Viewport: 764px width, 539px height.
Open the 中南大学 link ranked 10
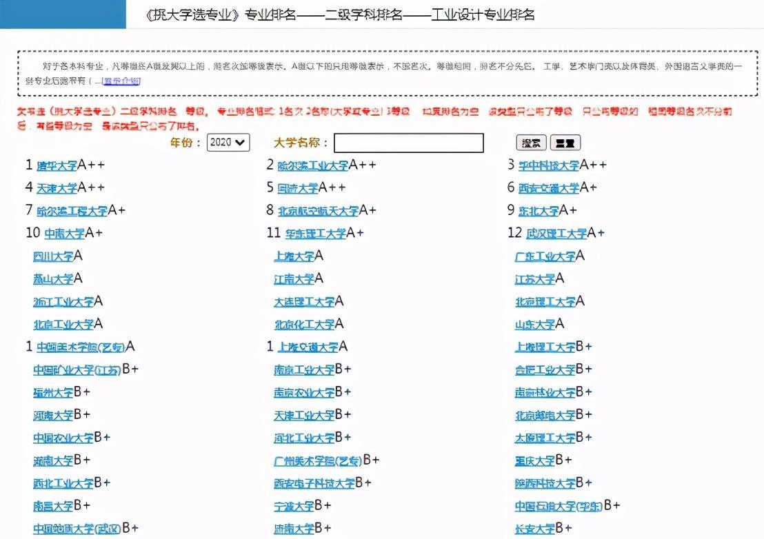[x=65, y=234]
